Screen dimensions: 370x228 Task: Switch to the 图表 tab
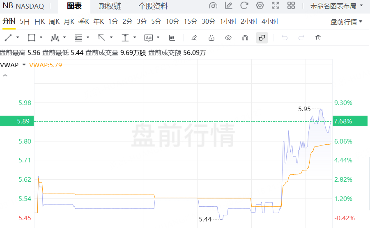pos(74,6)
